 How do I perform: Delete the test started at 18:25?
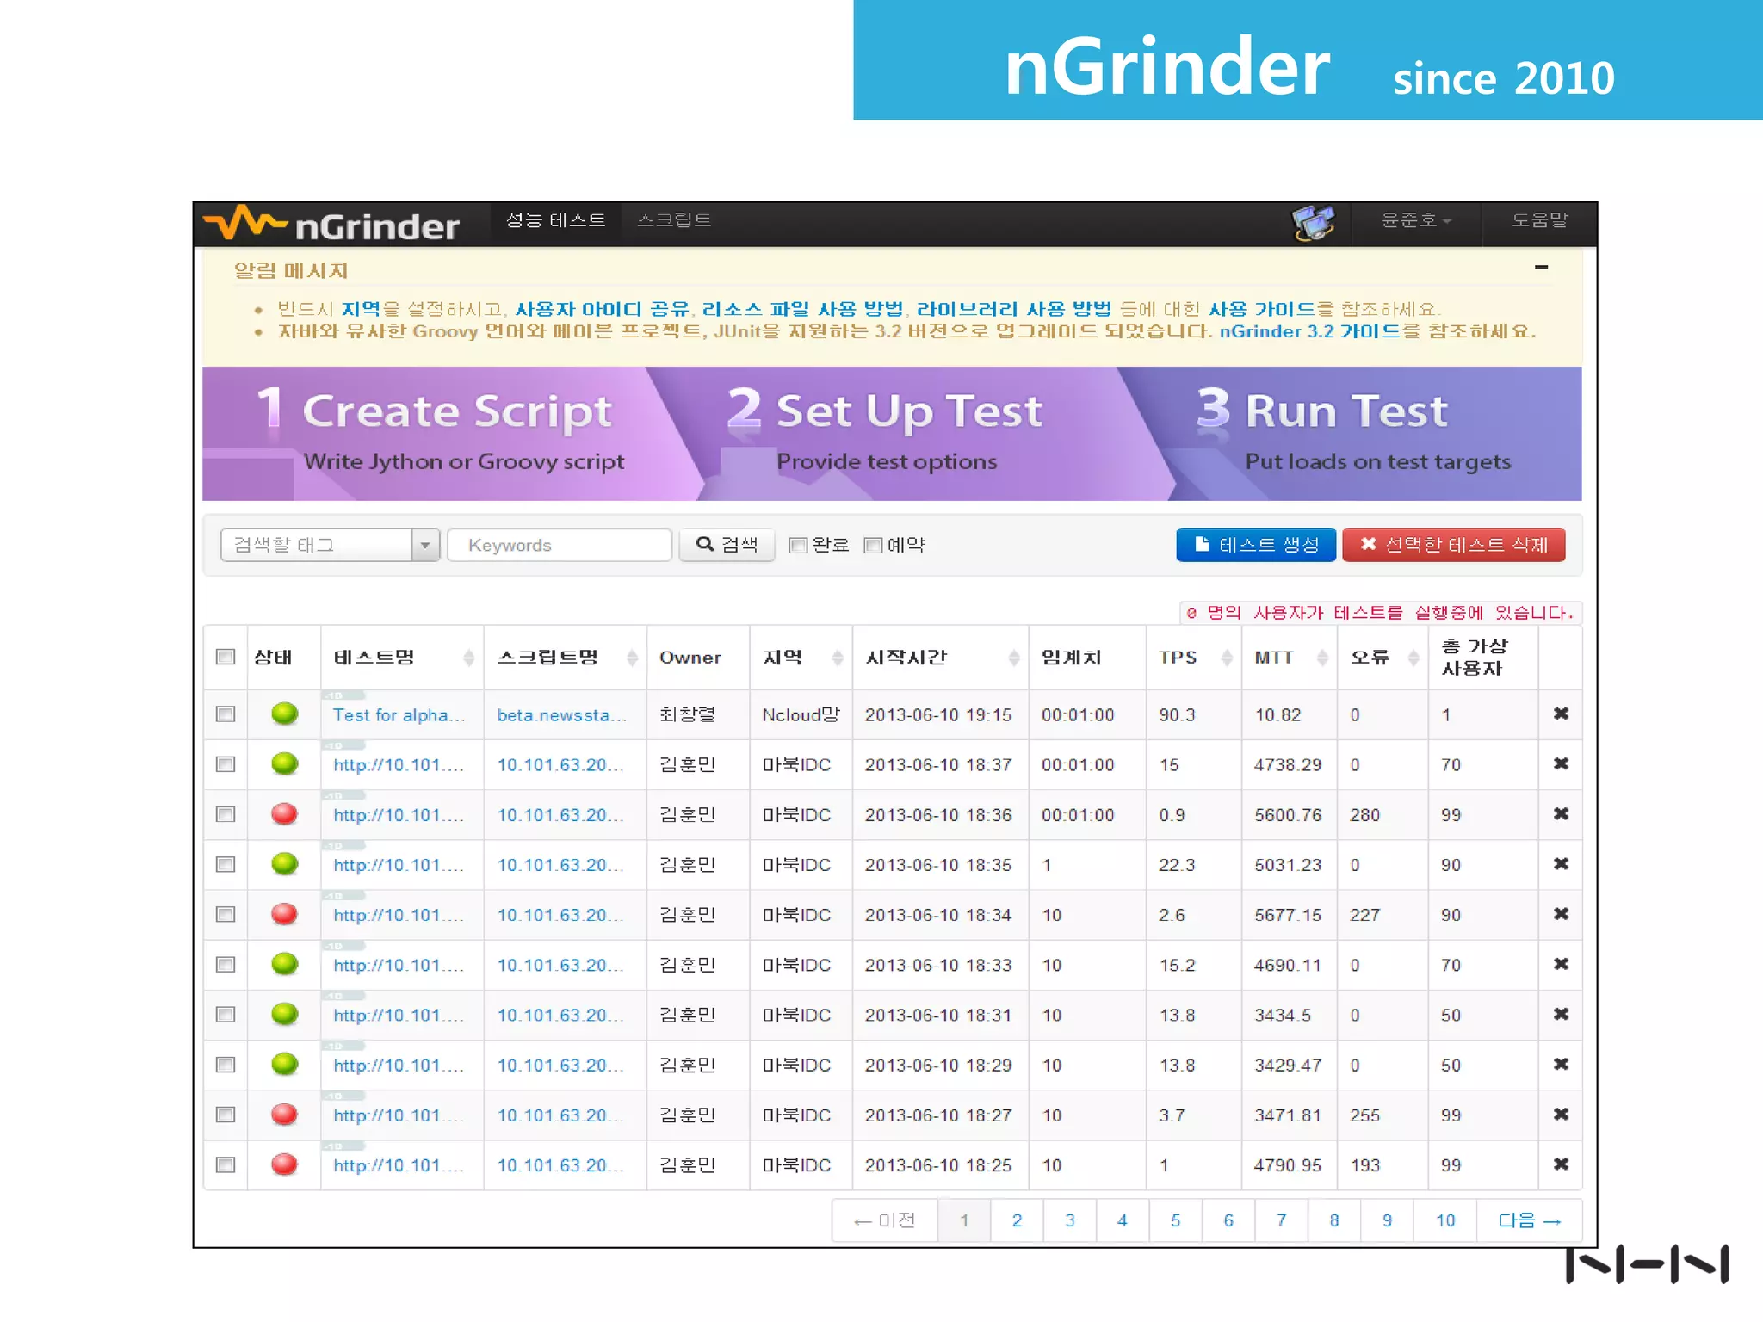click(x=1560, y=1164)
